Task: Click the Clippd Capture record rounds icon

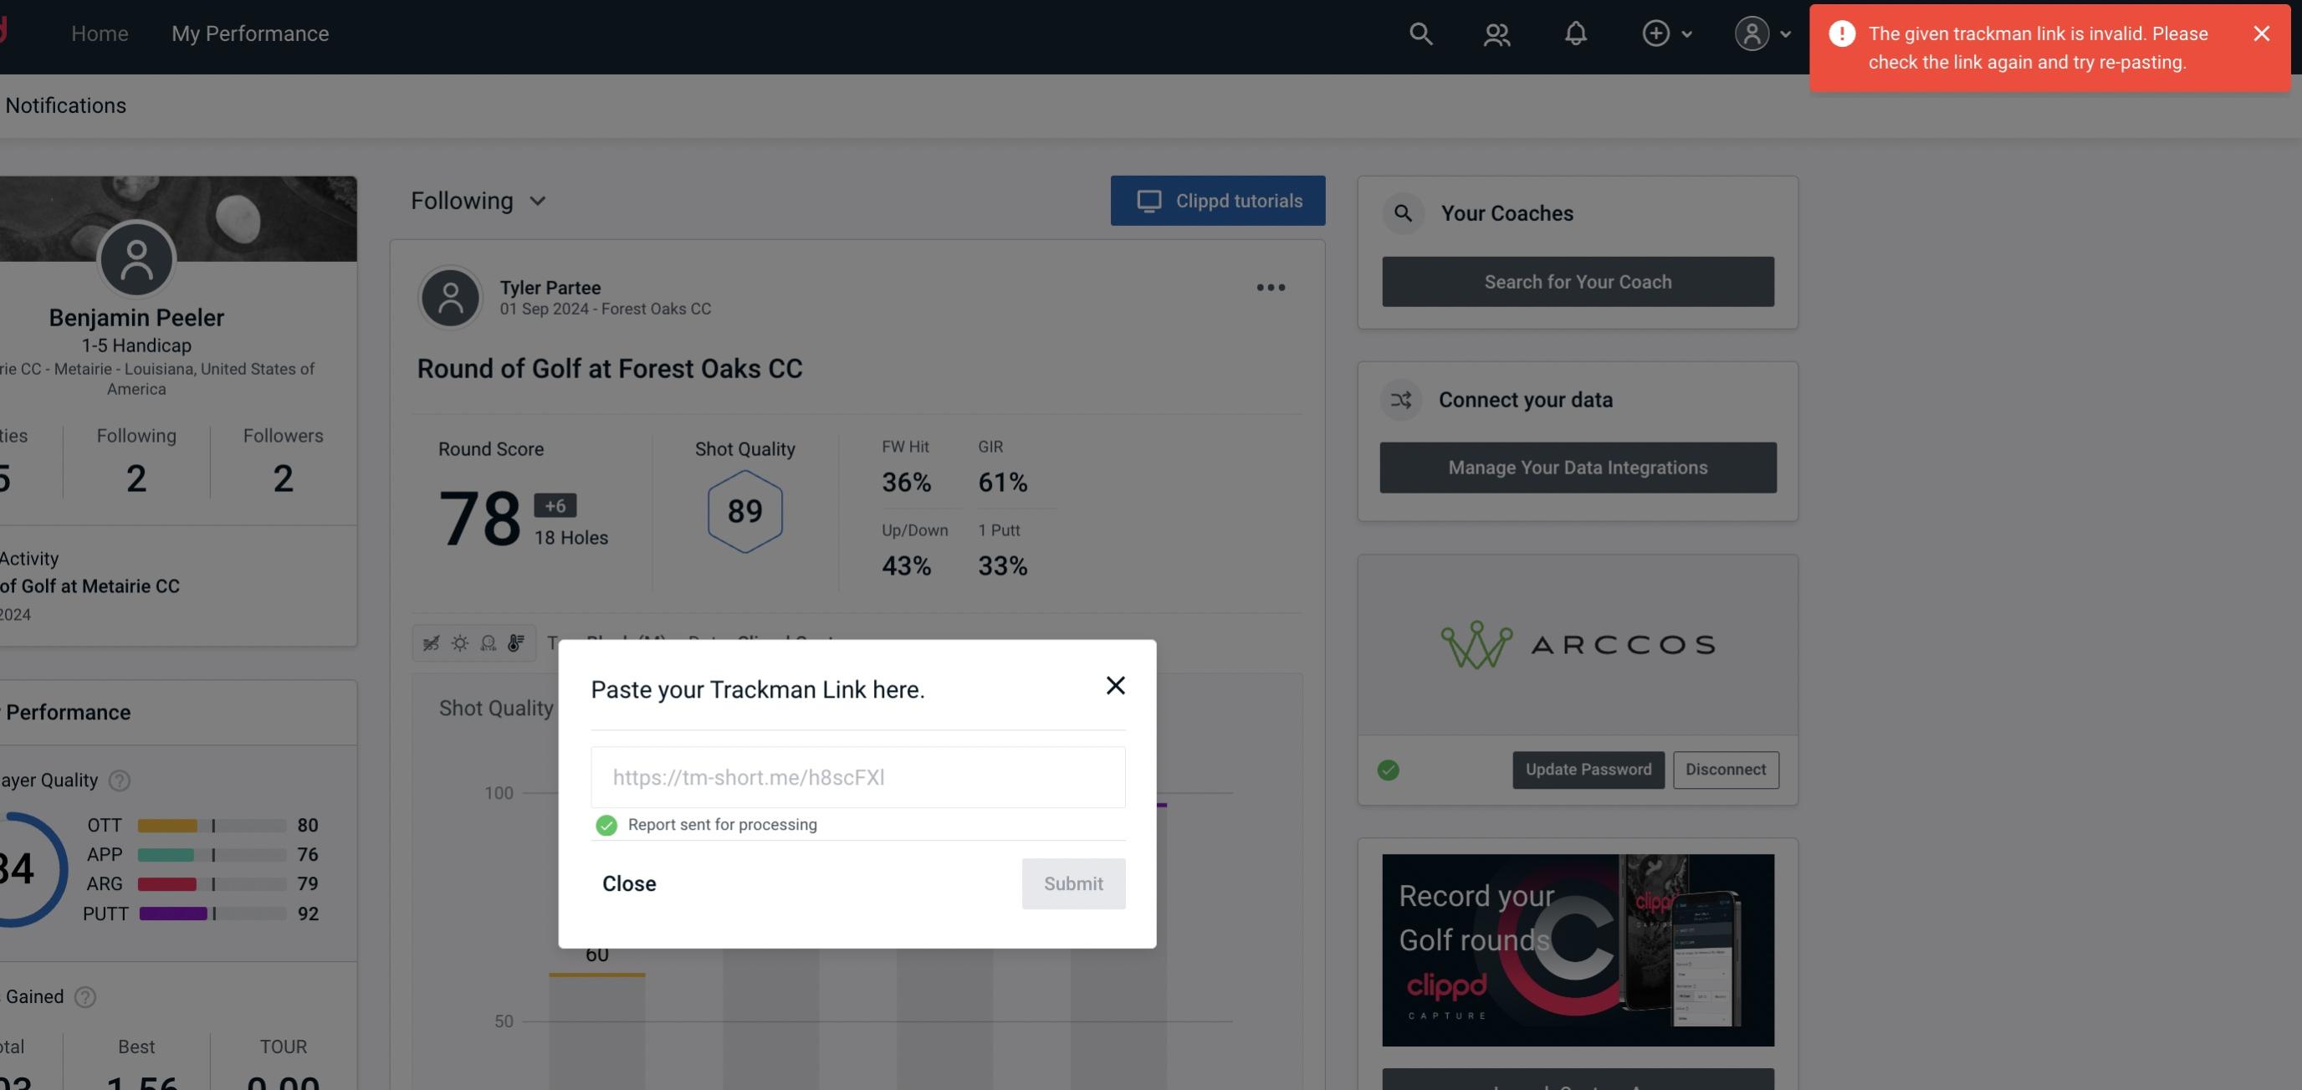Action: (1577, 949)
